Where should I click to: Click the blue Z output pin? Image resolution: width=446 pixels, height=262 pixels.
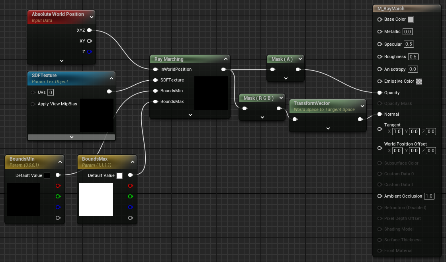coord(89,52)
